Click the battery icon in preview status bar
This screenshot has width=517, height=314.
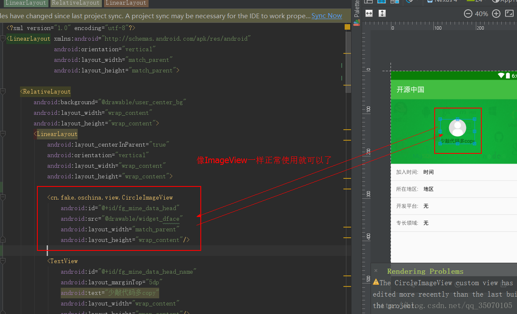click(508, 75)
